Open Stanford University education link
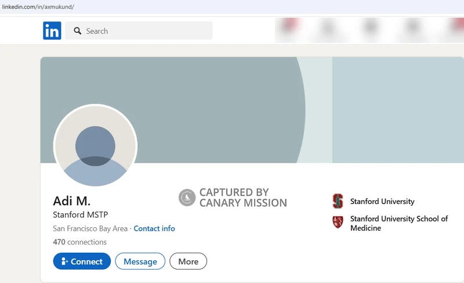 point(382,202)
